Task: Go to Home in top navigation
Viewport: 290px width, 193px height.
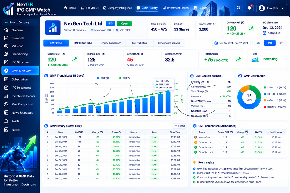Action: click(x=70, y=8)
